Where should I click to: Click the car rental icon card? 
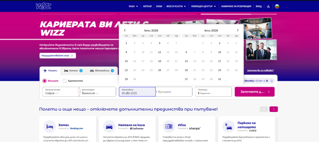tap(109, 126)
